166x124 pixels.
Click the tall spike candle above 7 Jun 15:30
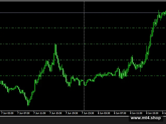coord(56,50)
